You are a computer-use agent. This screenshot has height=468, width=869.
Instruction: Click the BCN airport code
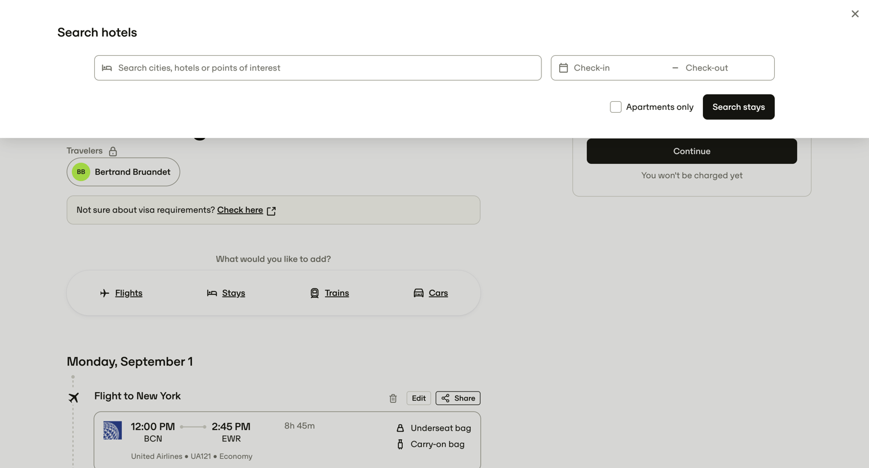[x=153, y=439]
